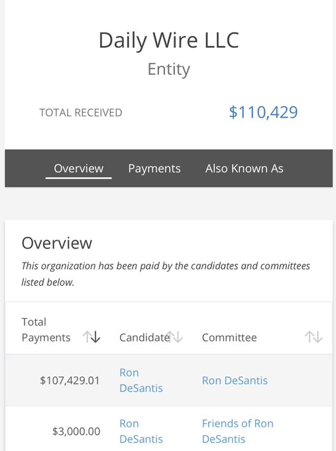This screenshot has height=451, width=336.
Task: Click the Overview section heading
Action: [x=57, y=243]
